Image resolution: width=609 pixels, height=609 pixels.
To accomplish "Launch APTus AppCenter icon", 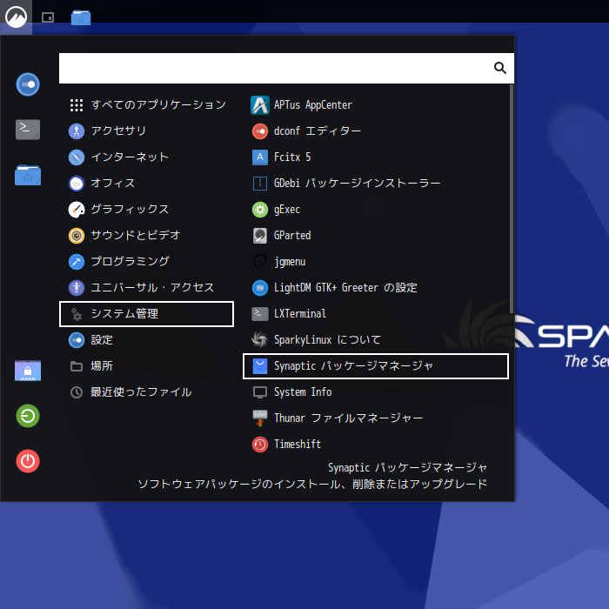I will coord(260,105).
